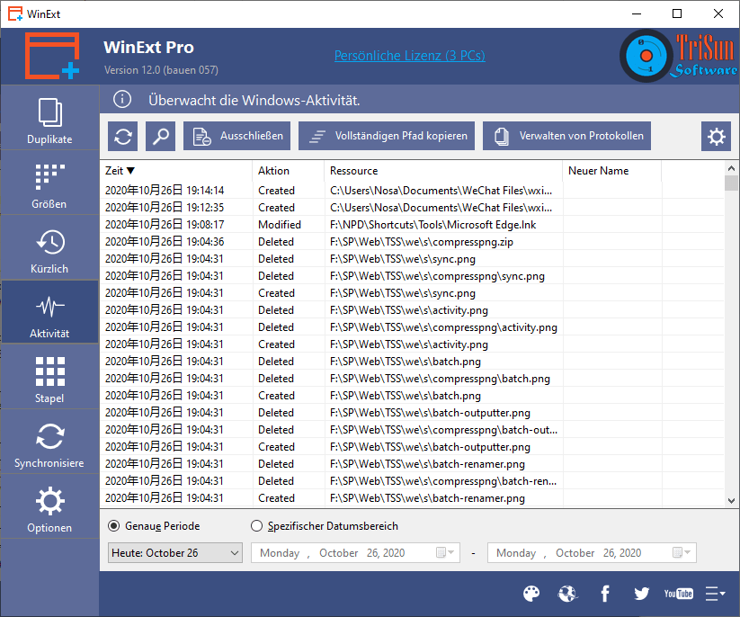Select the compresspng.zip Deleted row
Viewport: 740px width, 617px height.
coord(412,242)
